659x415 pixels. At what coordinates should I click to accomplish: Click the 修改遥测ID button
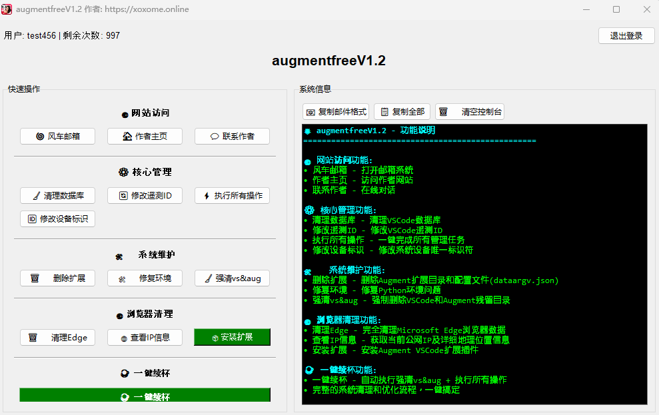145,195
